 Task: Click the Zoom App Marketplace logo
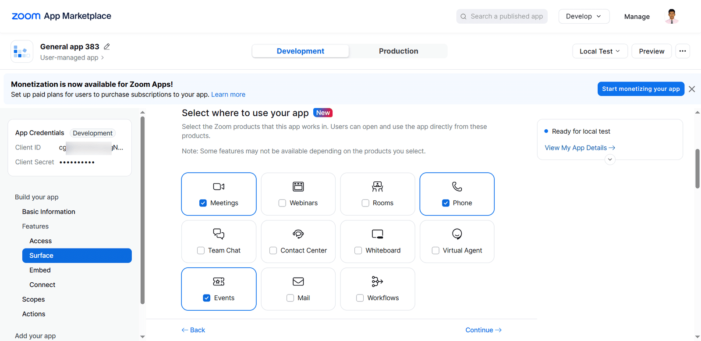point(61,16)
